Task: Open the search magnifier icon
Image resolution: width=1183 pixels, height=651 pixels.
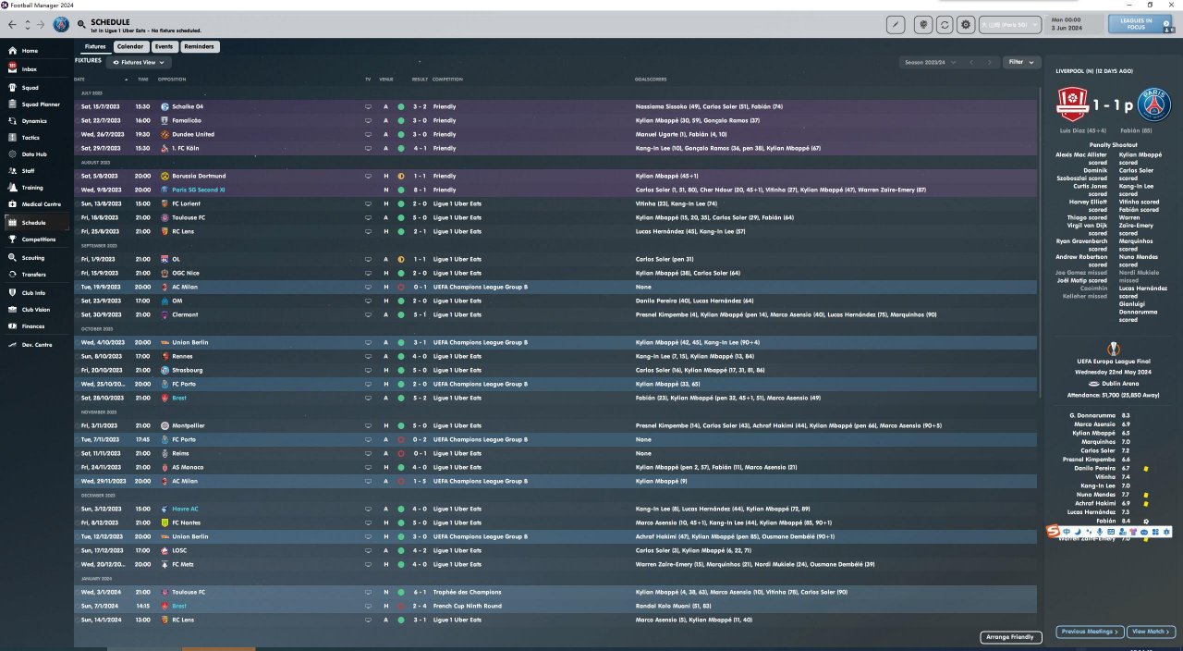Action: [82, 24]
